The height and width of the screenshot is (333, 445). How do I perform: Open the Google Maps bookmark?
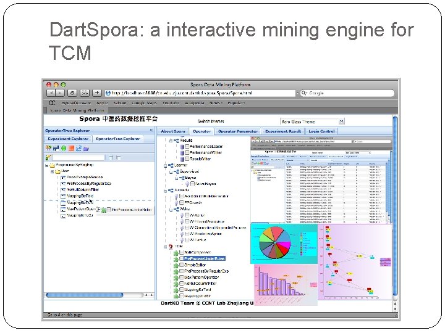click(144, 103)
